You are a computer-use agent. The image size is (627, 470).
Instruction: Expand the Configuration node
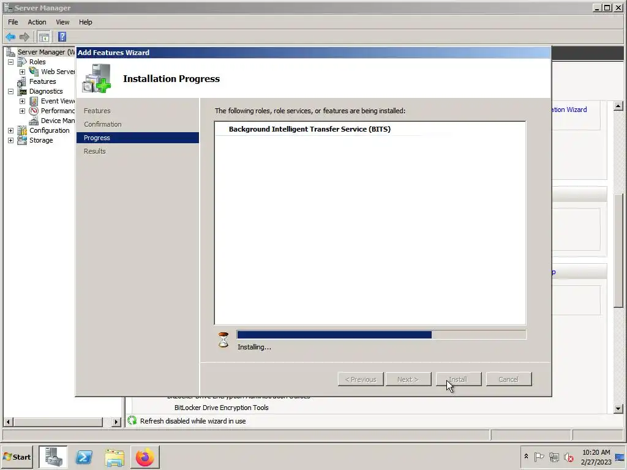[11, 131]
